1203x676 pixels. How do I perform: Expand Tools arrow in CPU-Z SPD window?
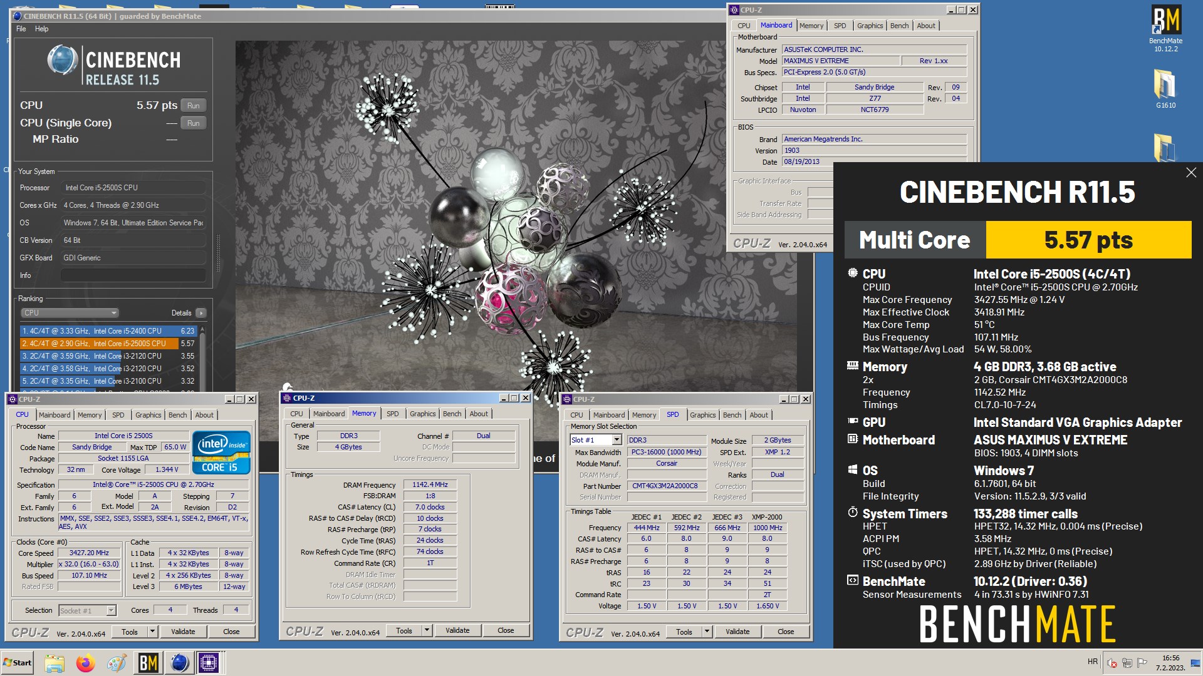[706, 632]
